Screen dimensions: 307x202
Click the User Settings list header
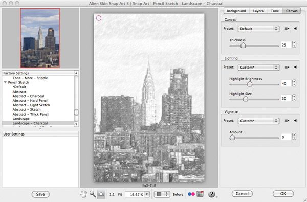[x=40, y=134]
